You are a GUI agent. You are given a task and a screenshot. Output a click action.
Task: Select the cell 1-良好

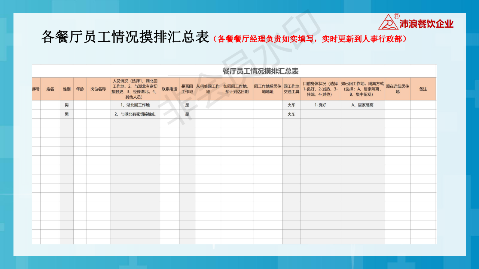point(320,105)
